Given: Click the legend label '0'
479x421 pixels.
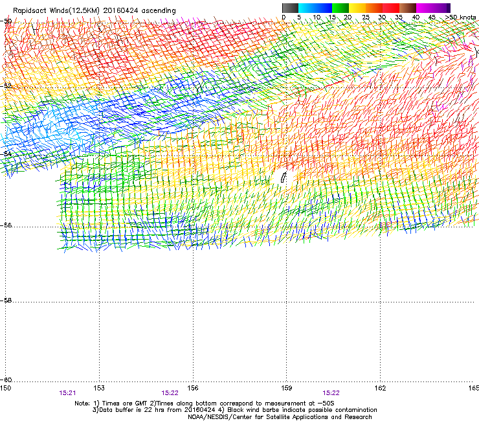Looking at the screenshot, I should [284, 17].
